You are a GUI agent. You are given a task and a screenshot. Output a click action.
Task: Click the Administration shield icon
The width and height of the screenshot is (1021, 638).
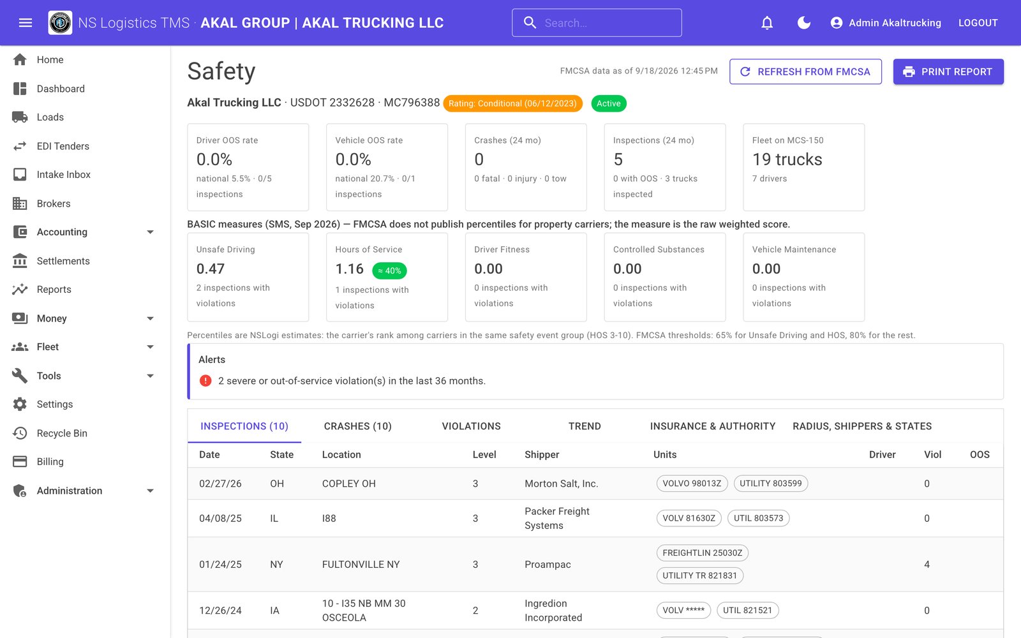click(20, 491)
